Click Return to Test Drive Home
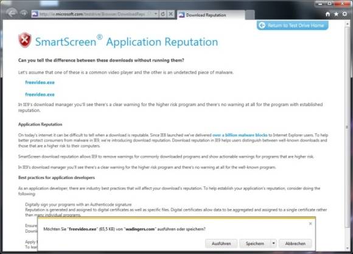Image resolution: width=353 pixels, height=254 pixels. [x=292, y=26]
